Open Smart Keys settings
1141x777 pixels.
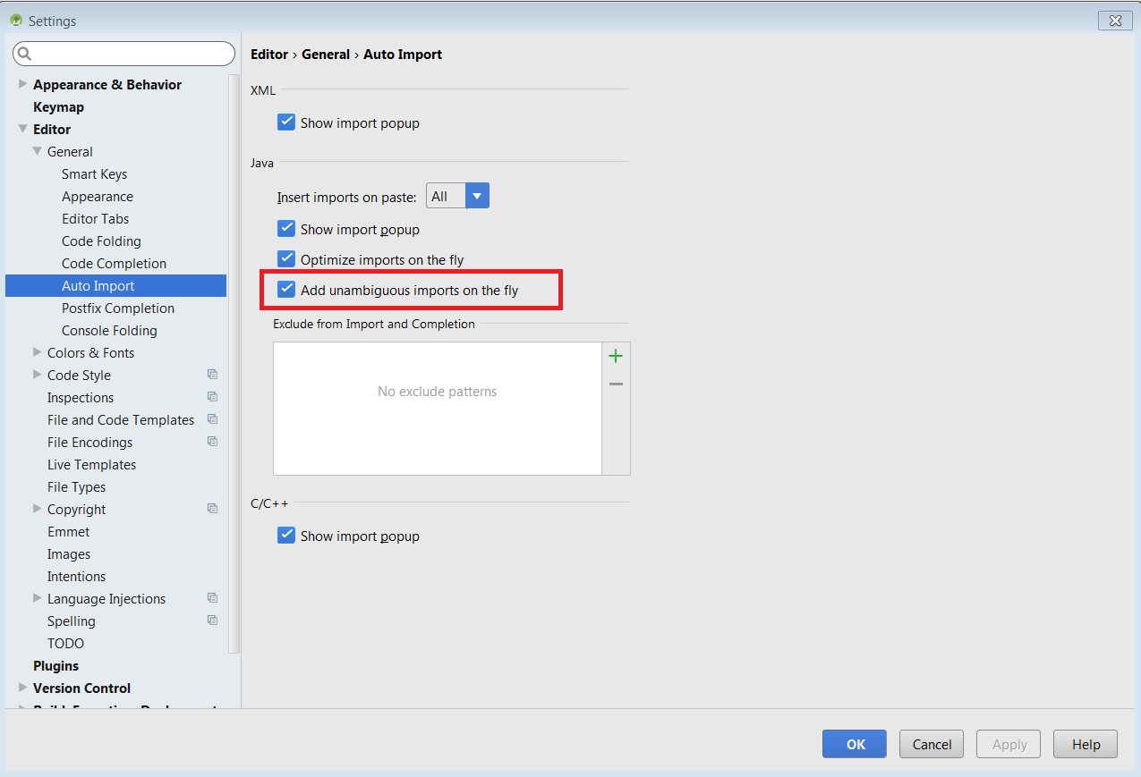[x=94, y=173]
